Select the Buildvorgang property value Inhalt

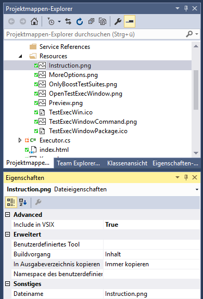pyautogui.click(x=151, y=254)
